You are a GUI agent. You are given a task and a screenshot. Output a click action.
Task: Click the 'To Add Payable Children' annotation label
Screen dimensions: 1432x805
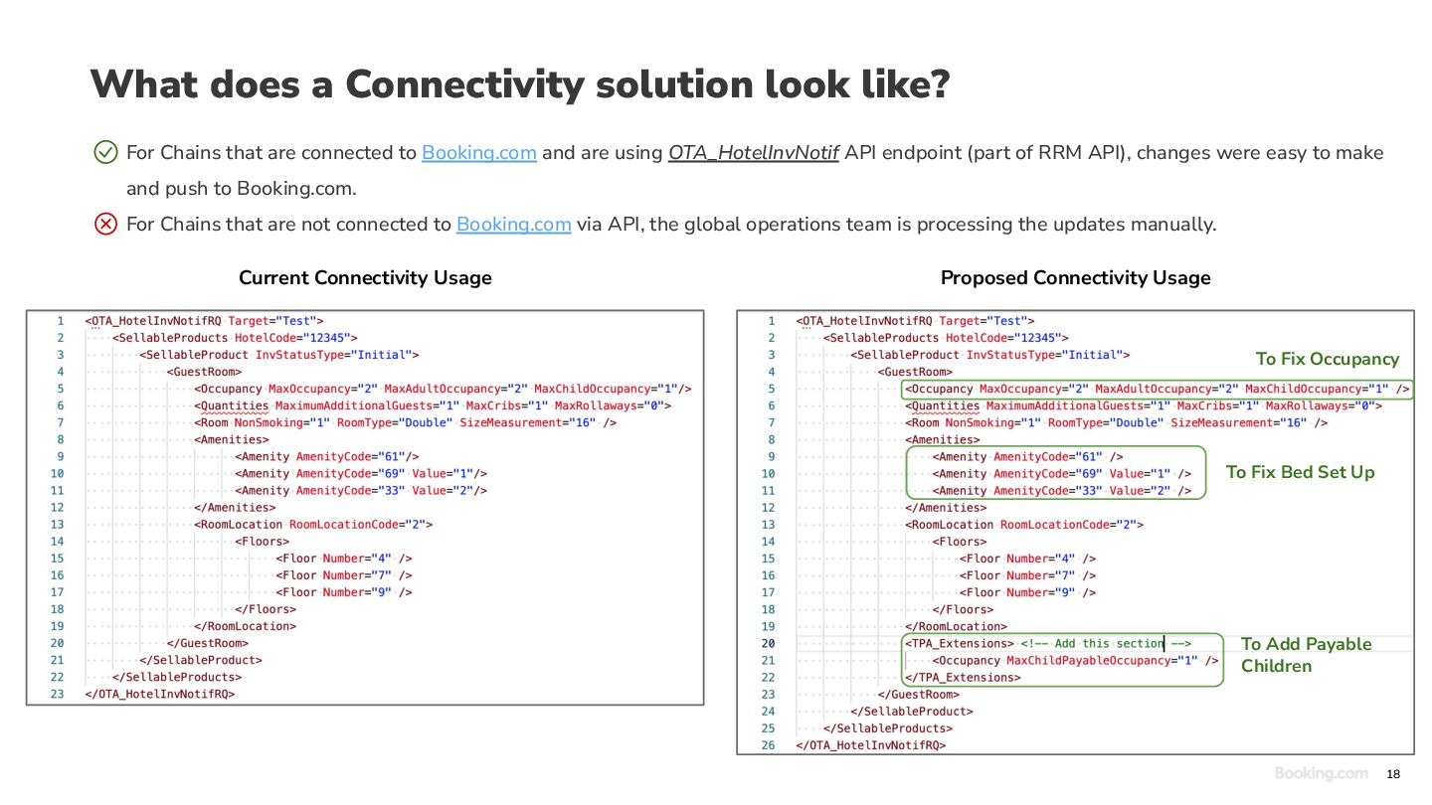1307,655
